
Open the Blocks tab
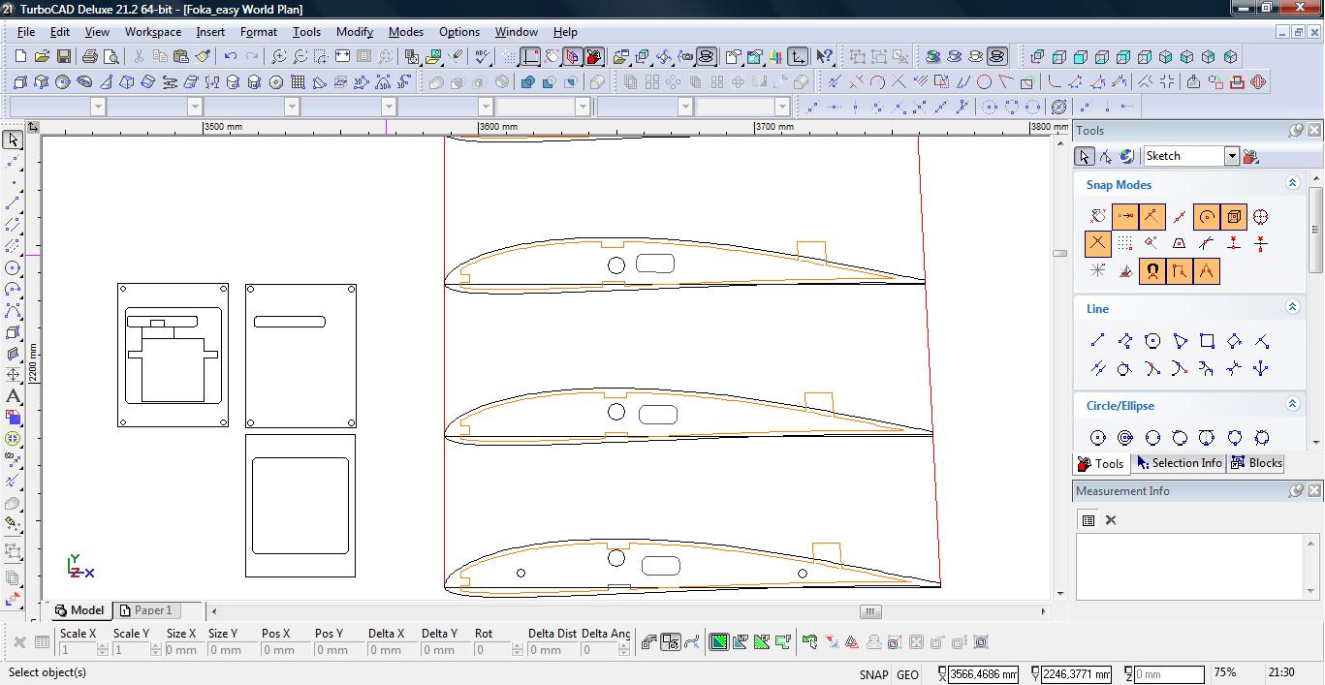tap(1257, 463)
